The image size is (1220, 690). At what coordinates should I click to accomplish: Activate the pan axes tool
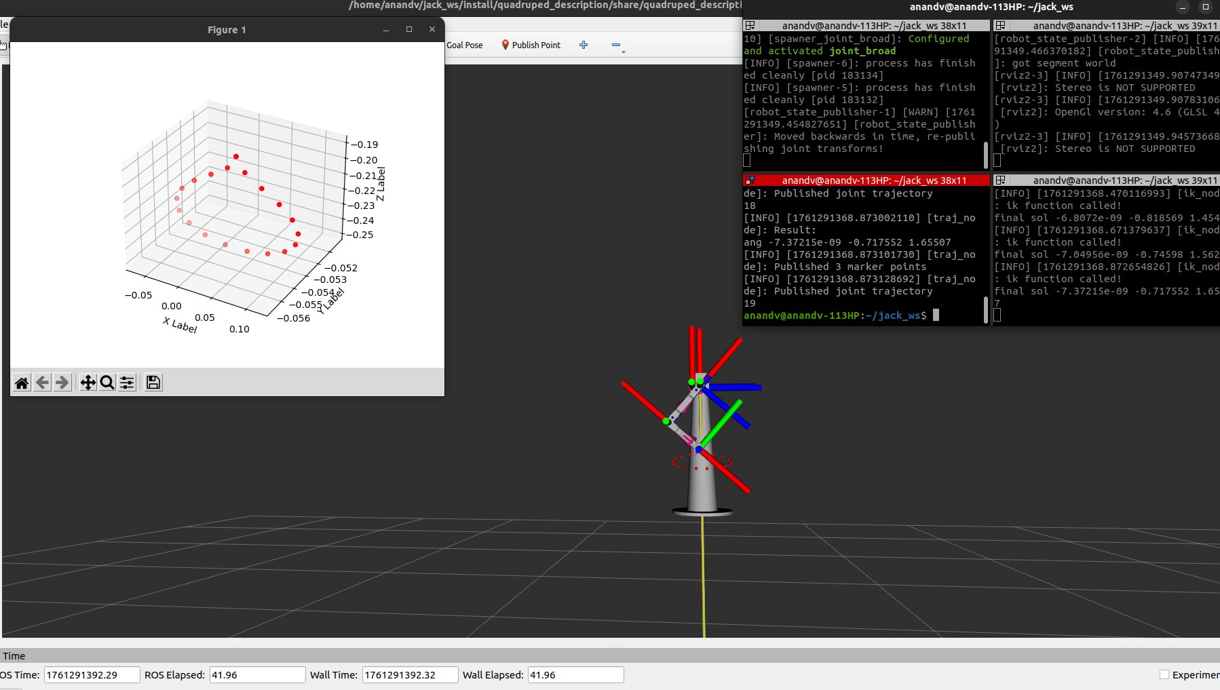tap(88, 383)
